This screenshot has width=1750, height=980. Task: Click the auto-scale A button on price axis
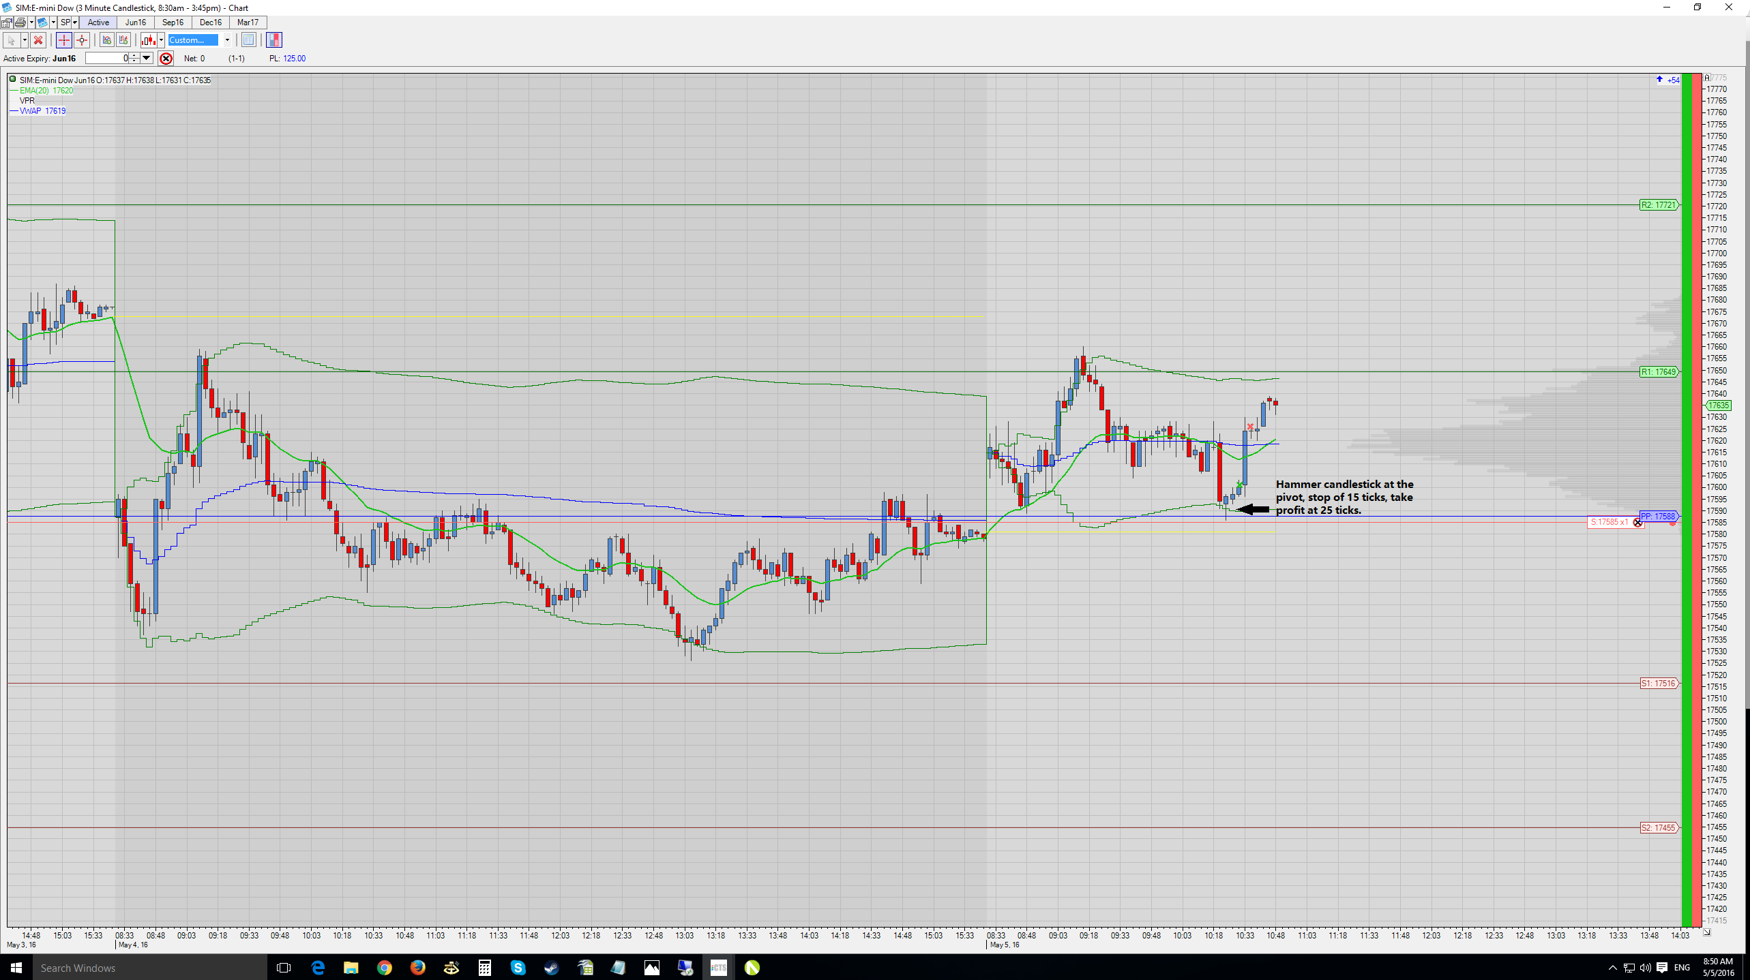click(1707, 78)
